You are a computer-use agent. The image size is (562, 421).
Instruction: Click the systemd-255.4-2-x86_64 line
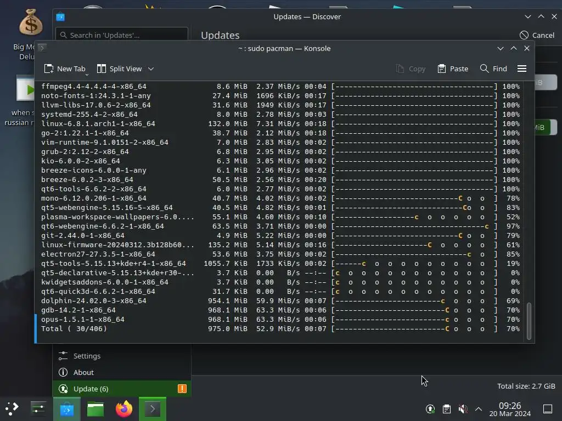tap(280, 114)
